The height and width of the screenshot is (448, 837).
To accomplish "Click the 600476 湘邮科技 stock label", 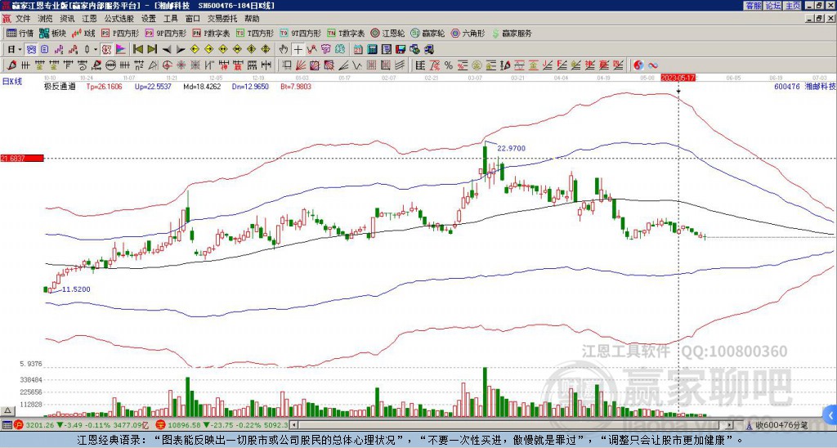I will [804, 86].
